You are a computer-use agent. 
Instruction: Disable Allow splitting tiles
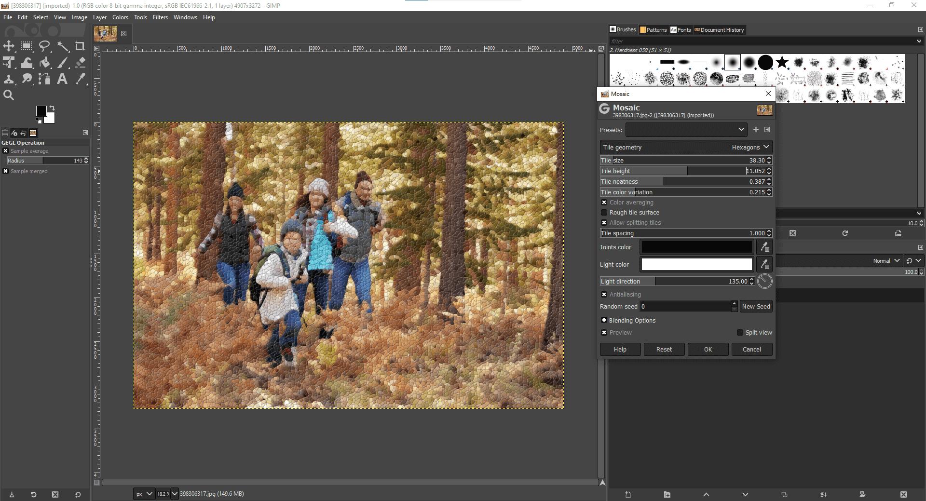tap(603, 222)
